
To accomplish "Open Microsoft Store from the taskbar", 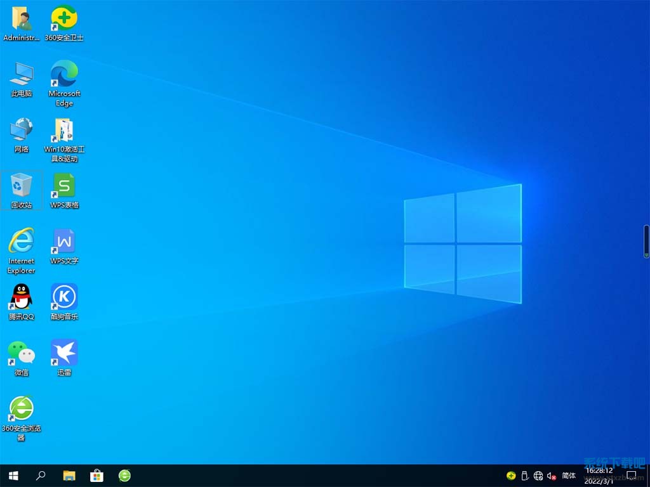I will (96, 476).
